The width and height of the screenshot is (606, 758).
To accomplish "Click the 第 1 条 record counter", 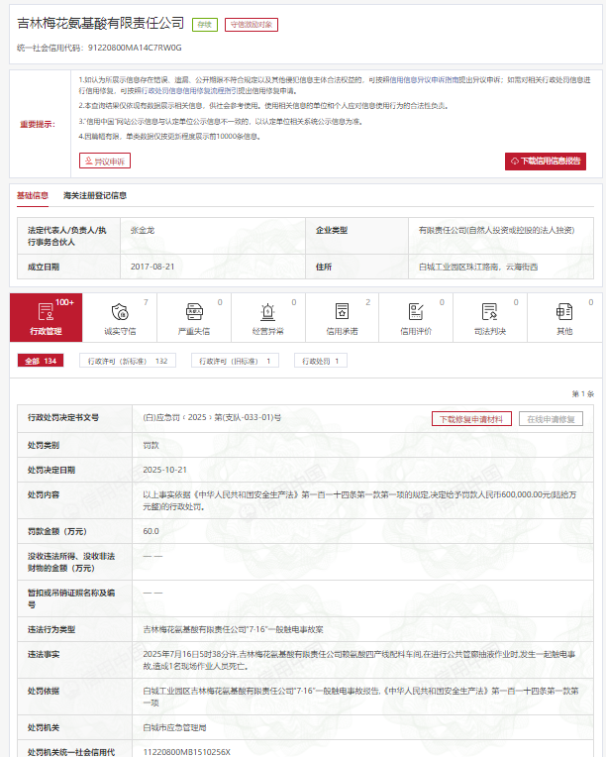I will click(x=583, y=394).
